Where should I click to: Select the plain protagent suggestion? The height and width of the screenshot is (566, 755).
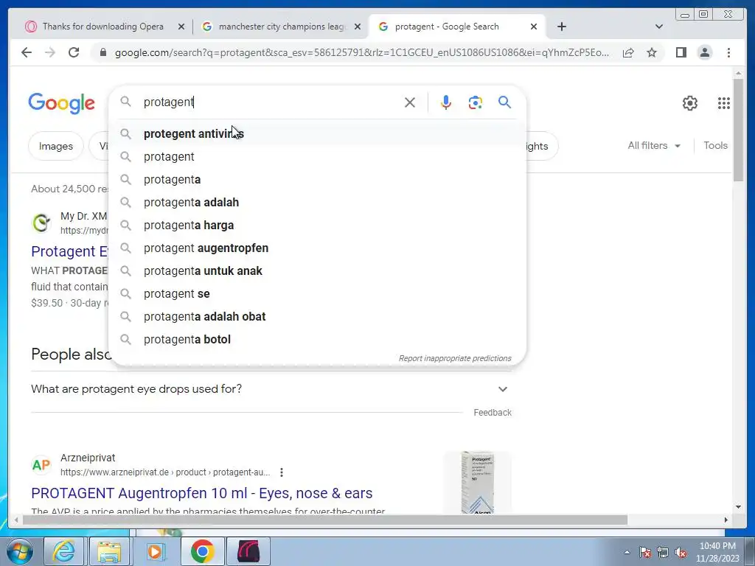pyautogui.click(x=317, y=157)
